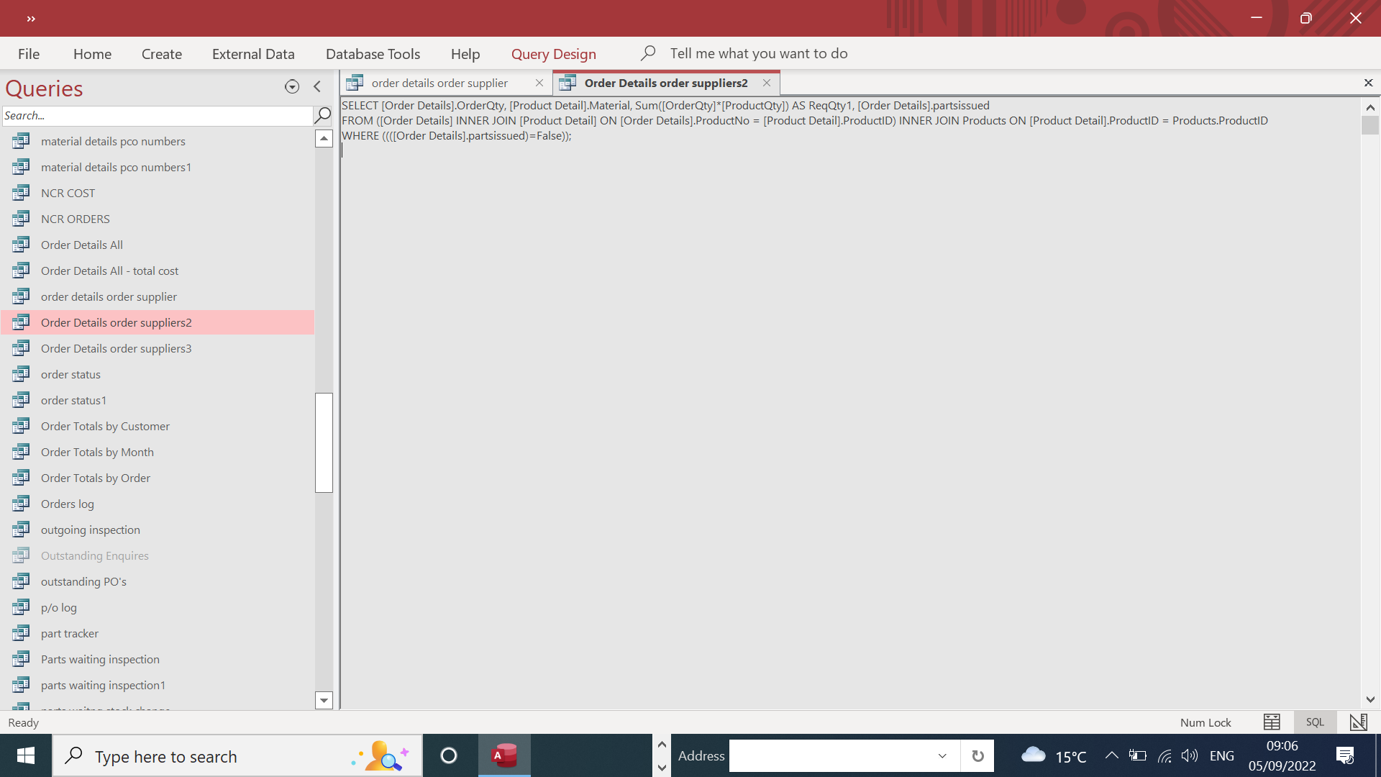Click the order details order supplier query icon
1381x777 pixels.
click(21, 296)
